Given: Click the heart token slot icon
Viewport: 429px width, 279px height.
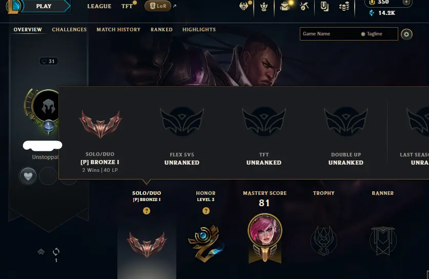Looking at the screenshot, I should click(28, 176).
